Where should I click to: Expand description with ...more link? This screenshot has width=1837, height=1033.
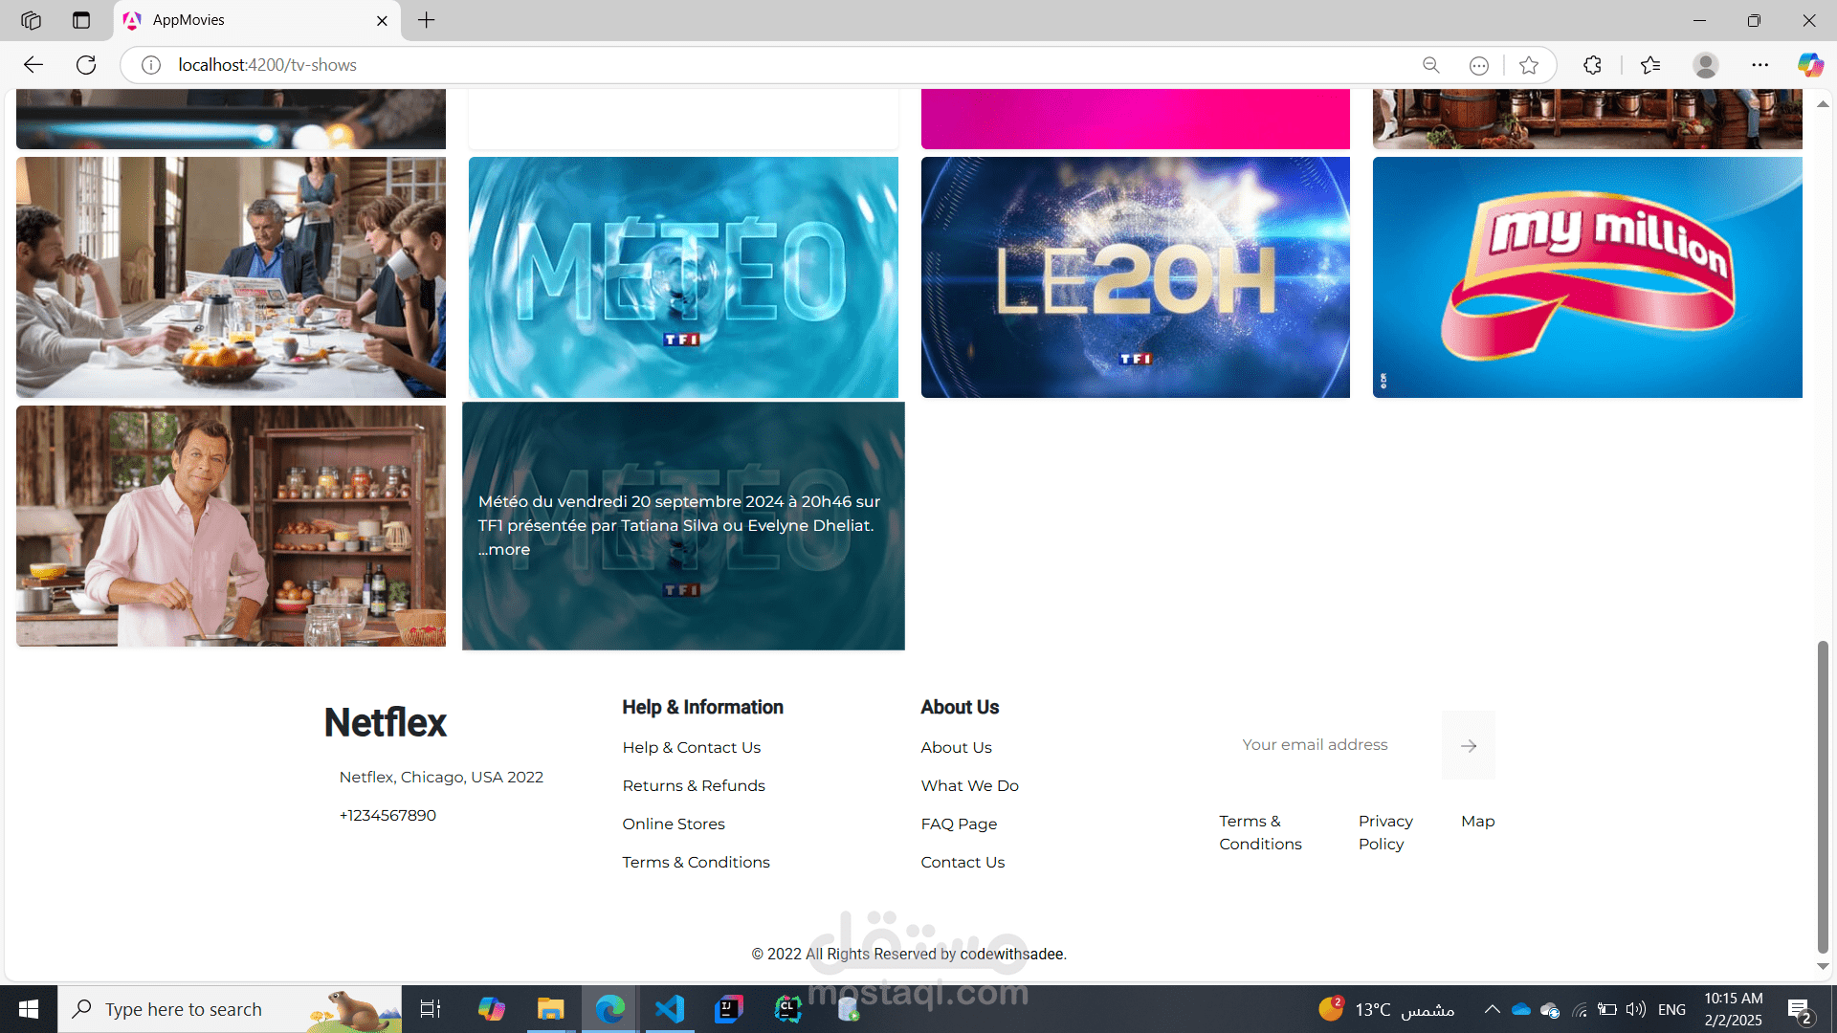tap(504, 550)
